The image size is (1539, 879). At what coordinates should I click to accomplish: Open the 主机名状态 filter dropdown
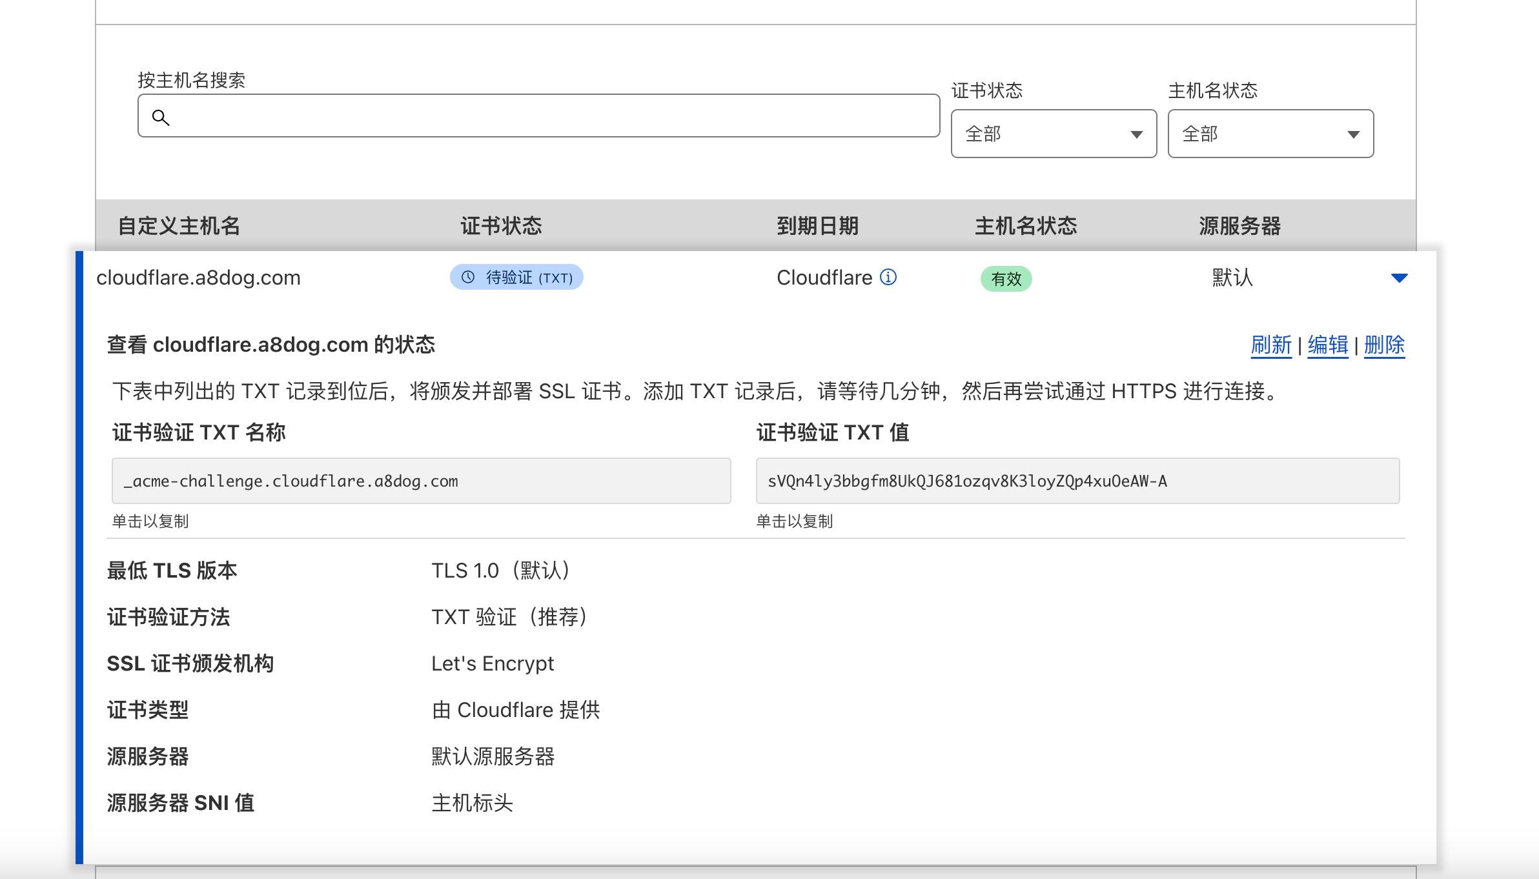pyautogui.click(x=1270, y=134)
